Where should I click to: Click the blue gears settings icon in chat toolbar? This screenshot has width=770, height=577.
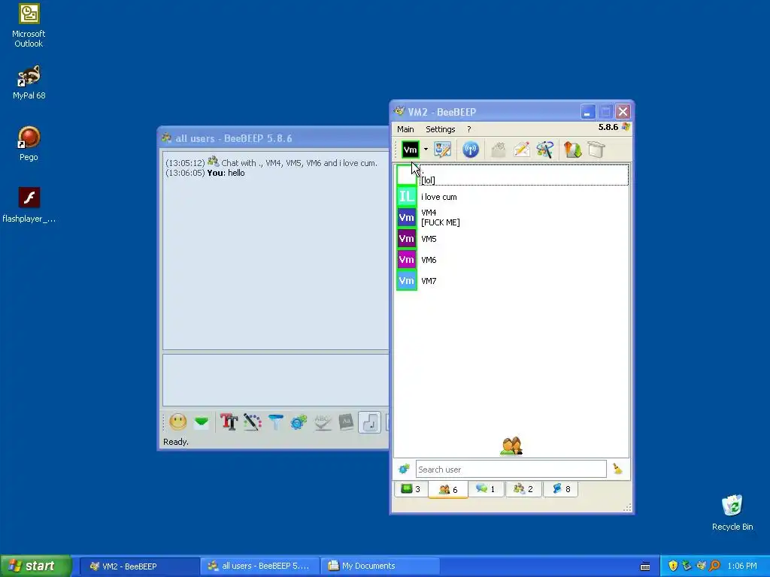[x=299, y=422]
